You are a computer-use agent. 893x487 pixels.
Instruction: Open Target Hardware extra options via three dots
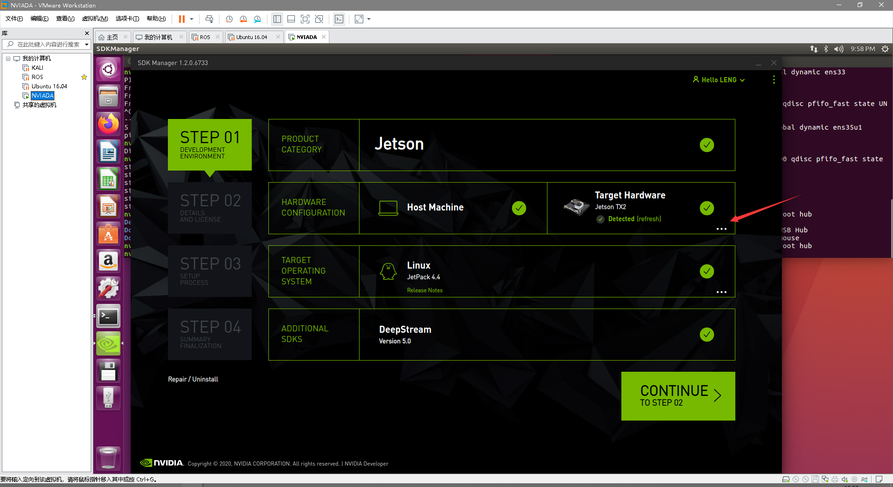721,229
